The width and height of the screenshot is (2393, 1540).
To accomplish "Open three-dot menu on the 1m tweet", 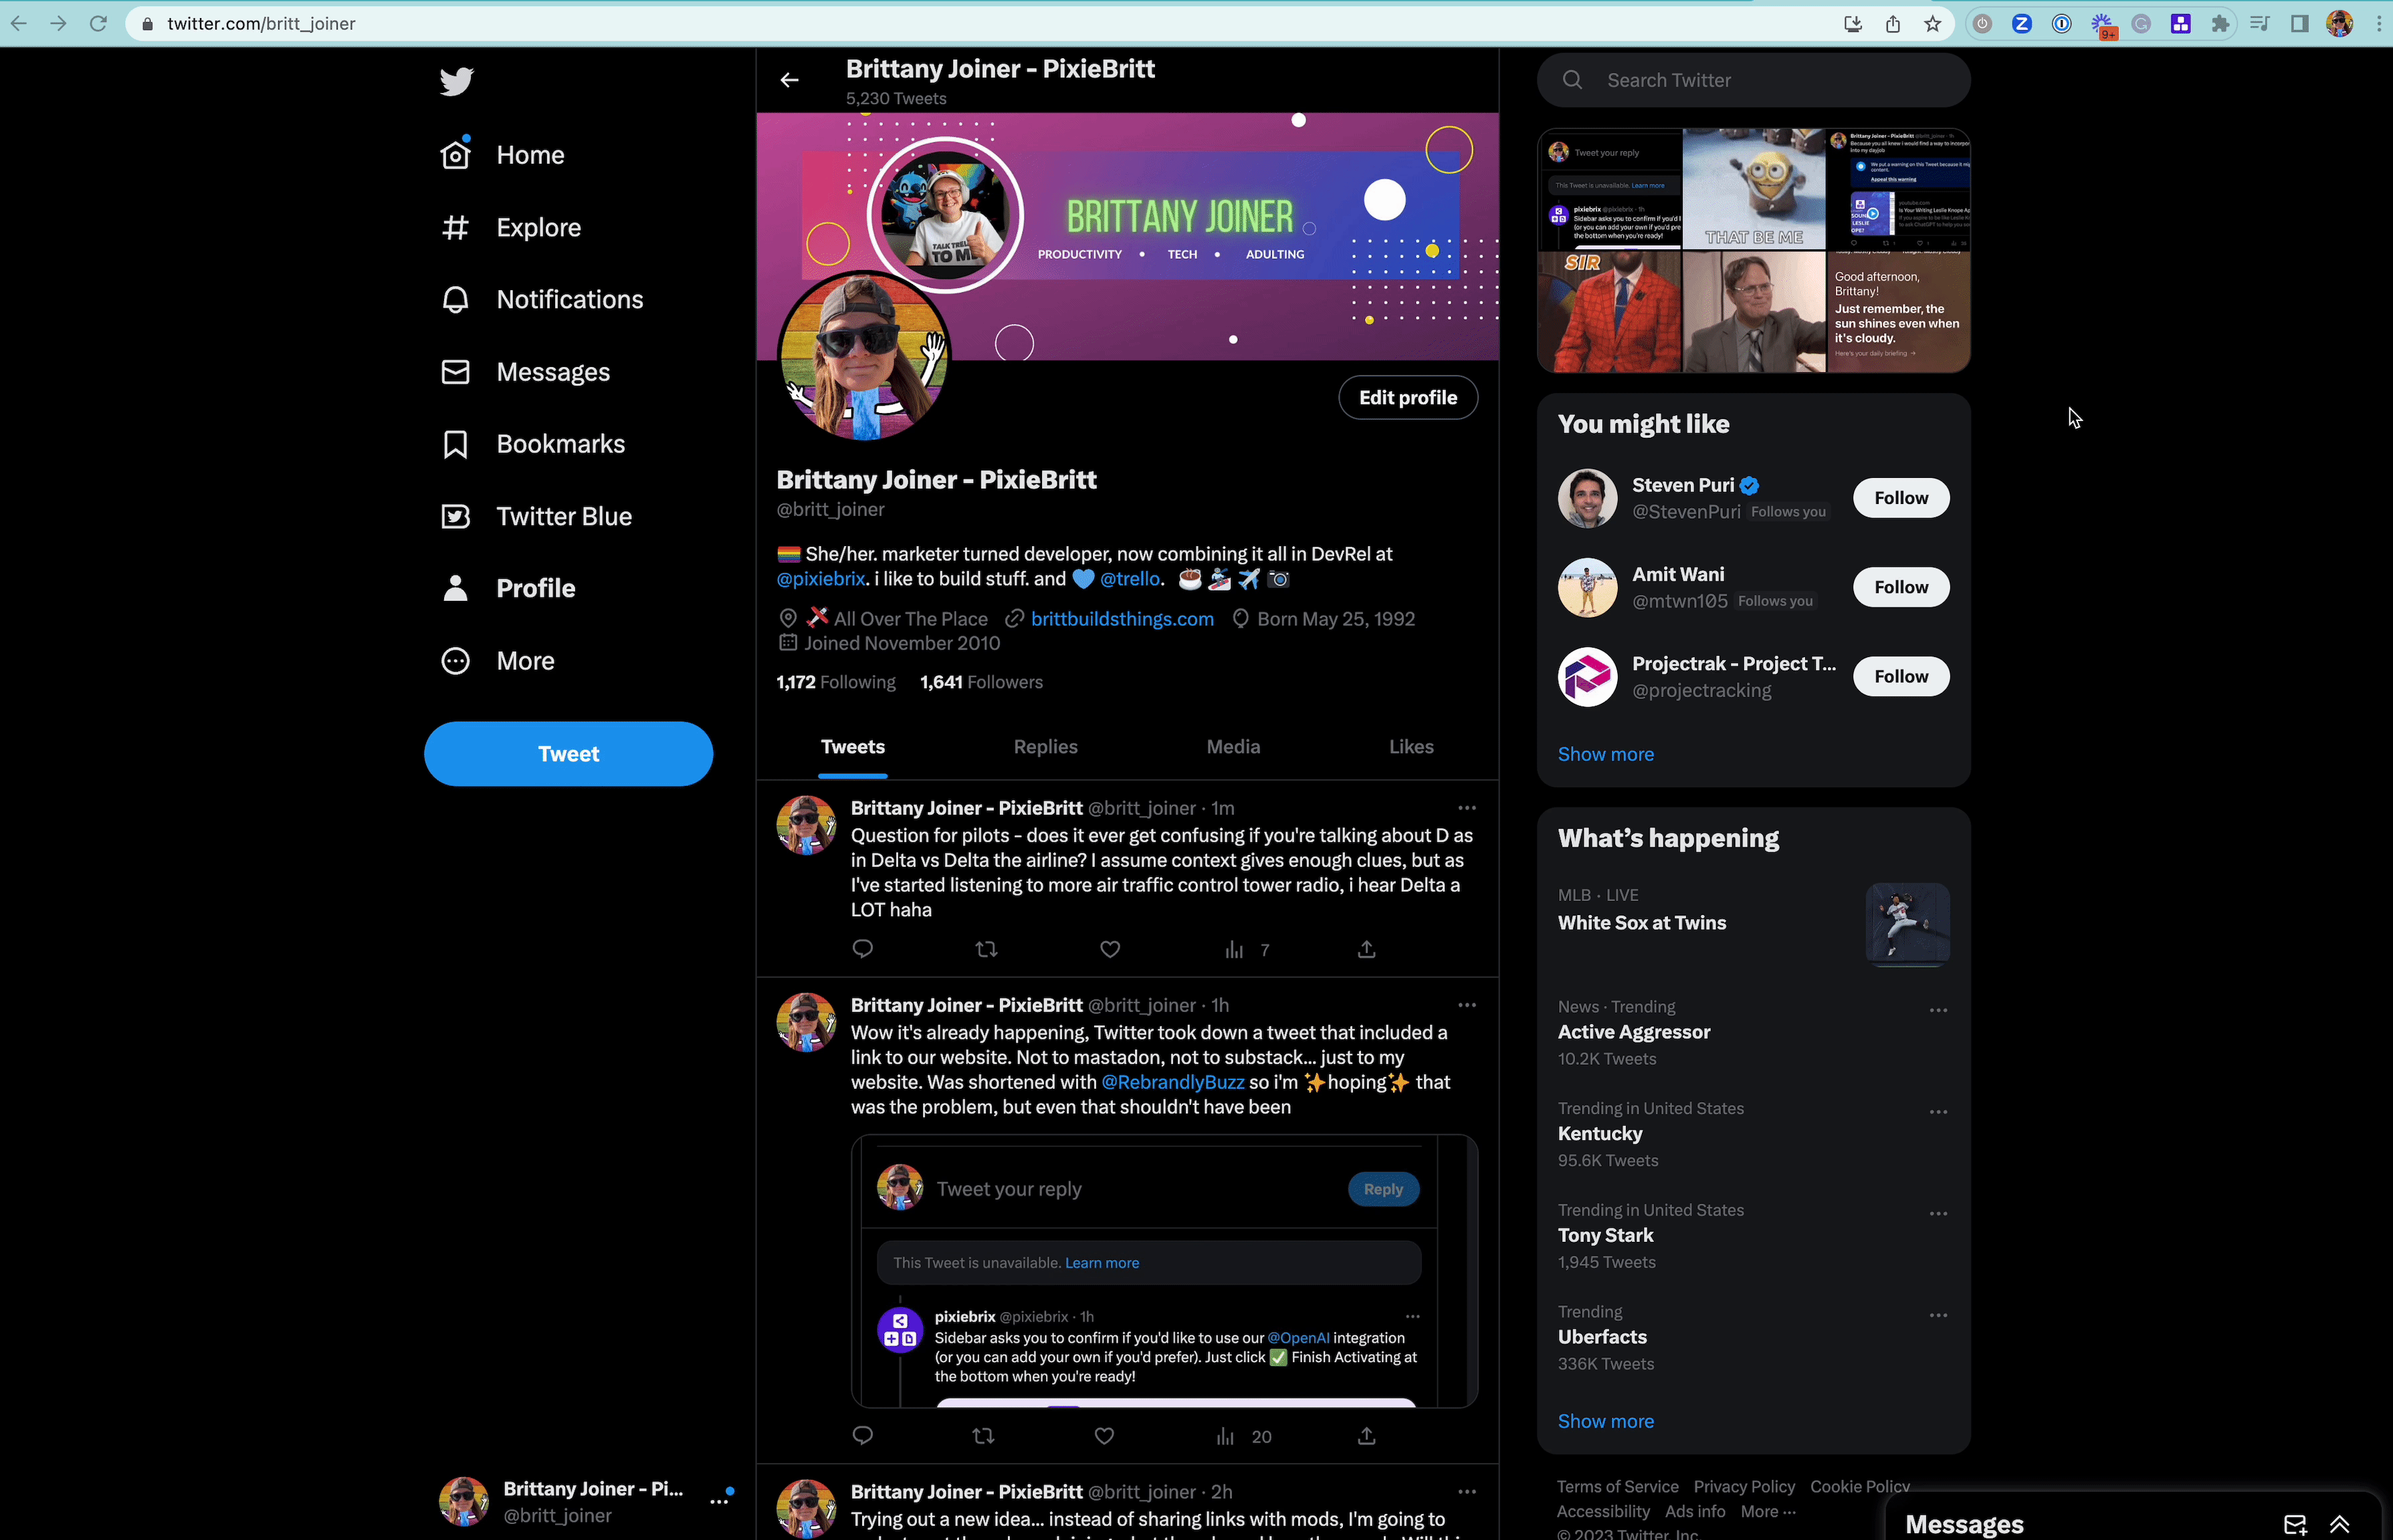I will [x=1467, y=808].
